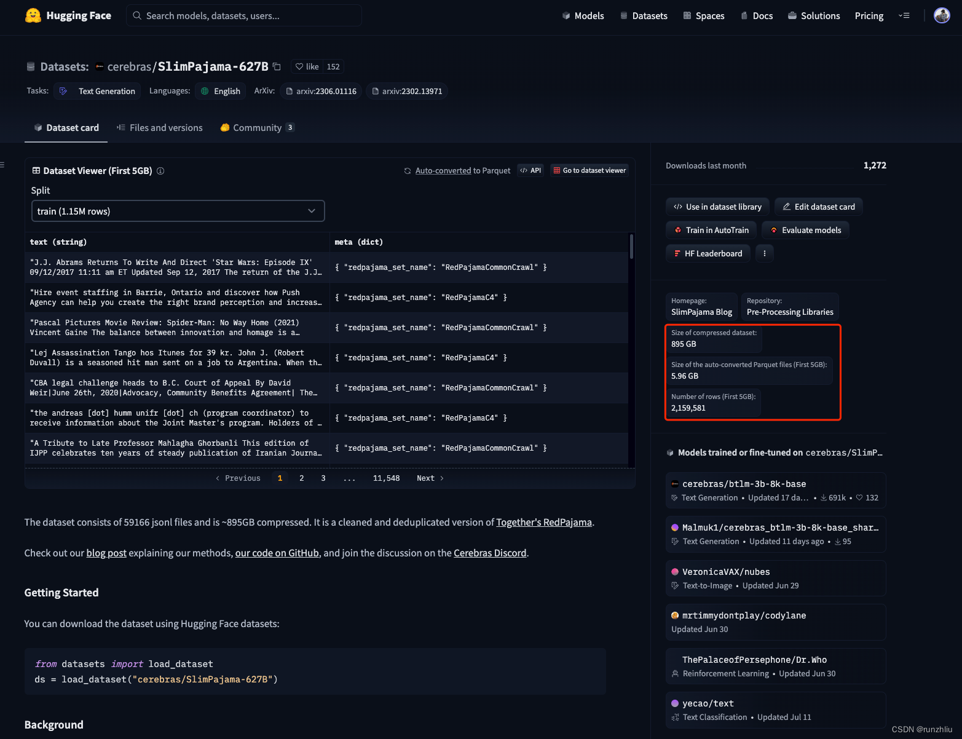This screenshot has width=962, height=739.
Task: Open Pricing in top navigation
Action: point(869,15)
